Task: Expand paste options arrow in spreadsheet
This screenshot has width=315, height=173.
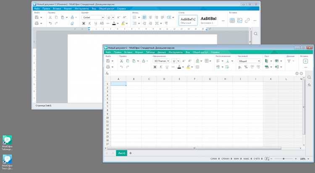Action: tap(138, 61)
